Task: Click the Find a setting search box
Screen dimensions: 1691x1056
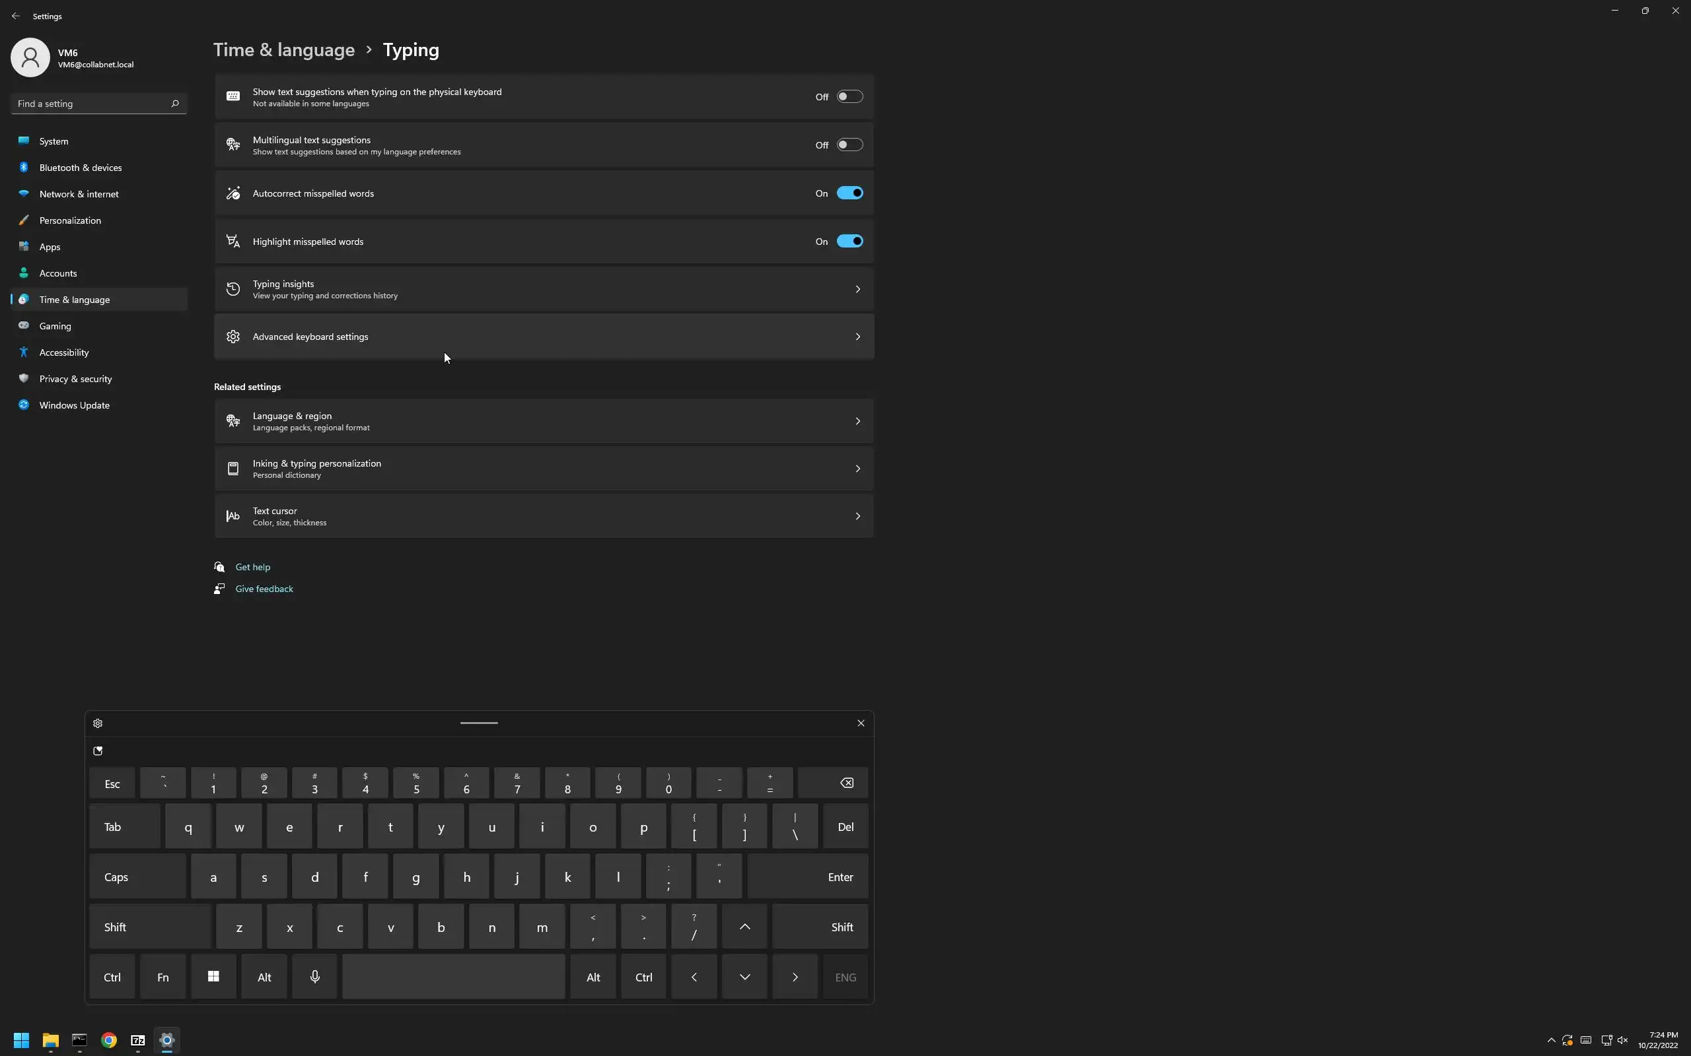Action: 91,104
